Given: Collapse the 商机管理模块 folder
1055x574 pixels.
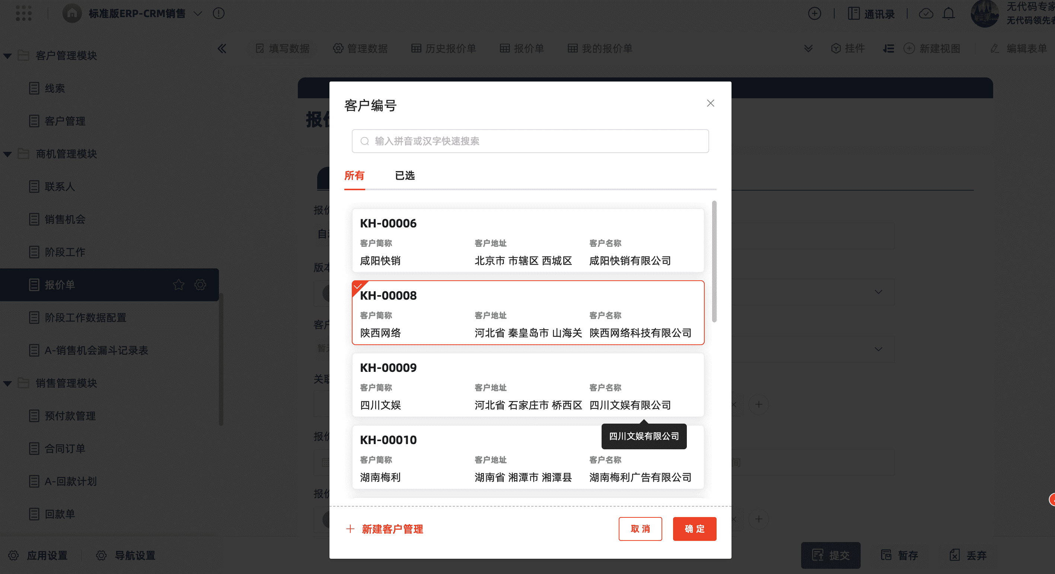Looking at the screenshot, I should (7, 154).
